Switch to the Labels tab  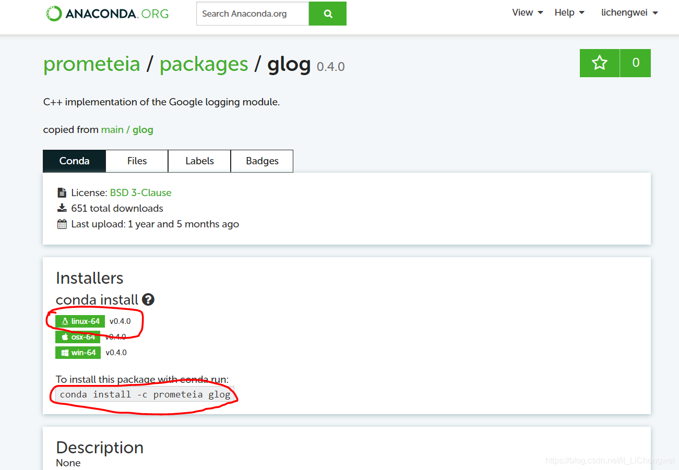199,161
